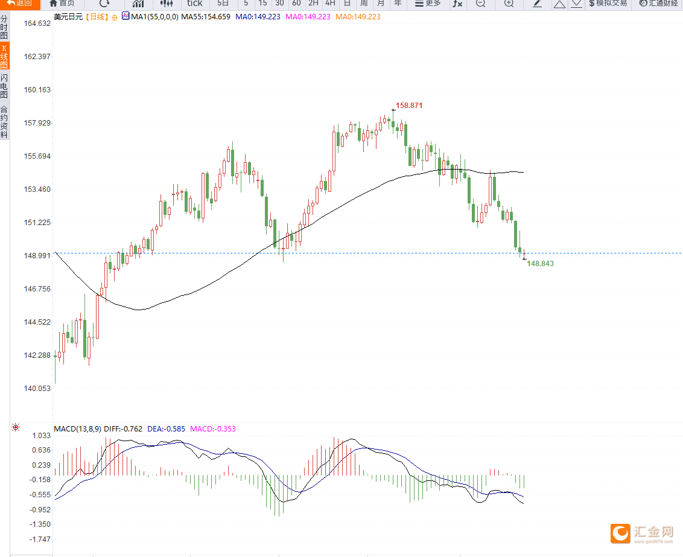The width and height of the screenshot is (683, 557).
Task: Click the 148.991 price axis label
Action: pyautogui.click(x=37, y=256)
